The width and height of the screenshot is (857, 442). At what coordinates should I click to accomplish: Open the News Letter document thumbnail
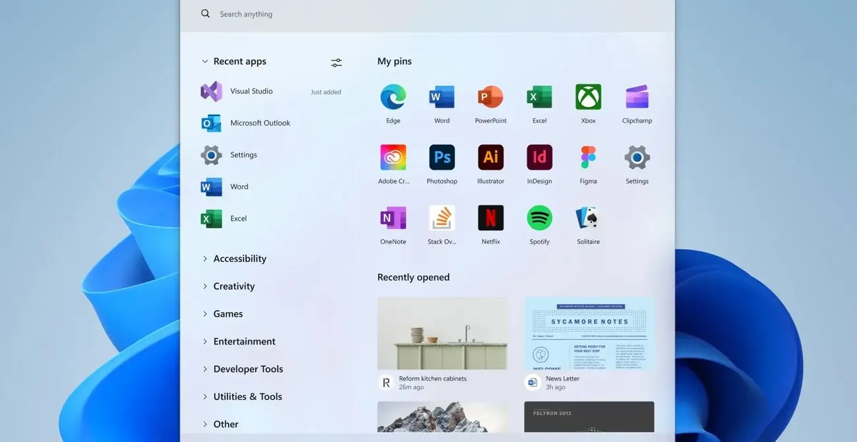[x=589, y=333]
